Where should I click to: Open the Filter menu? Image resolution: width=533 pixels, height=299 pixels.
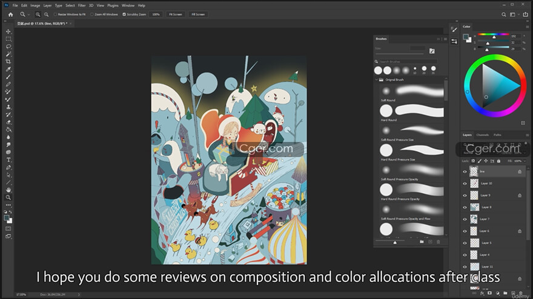(82, 5)
